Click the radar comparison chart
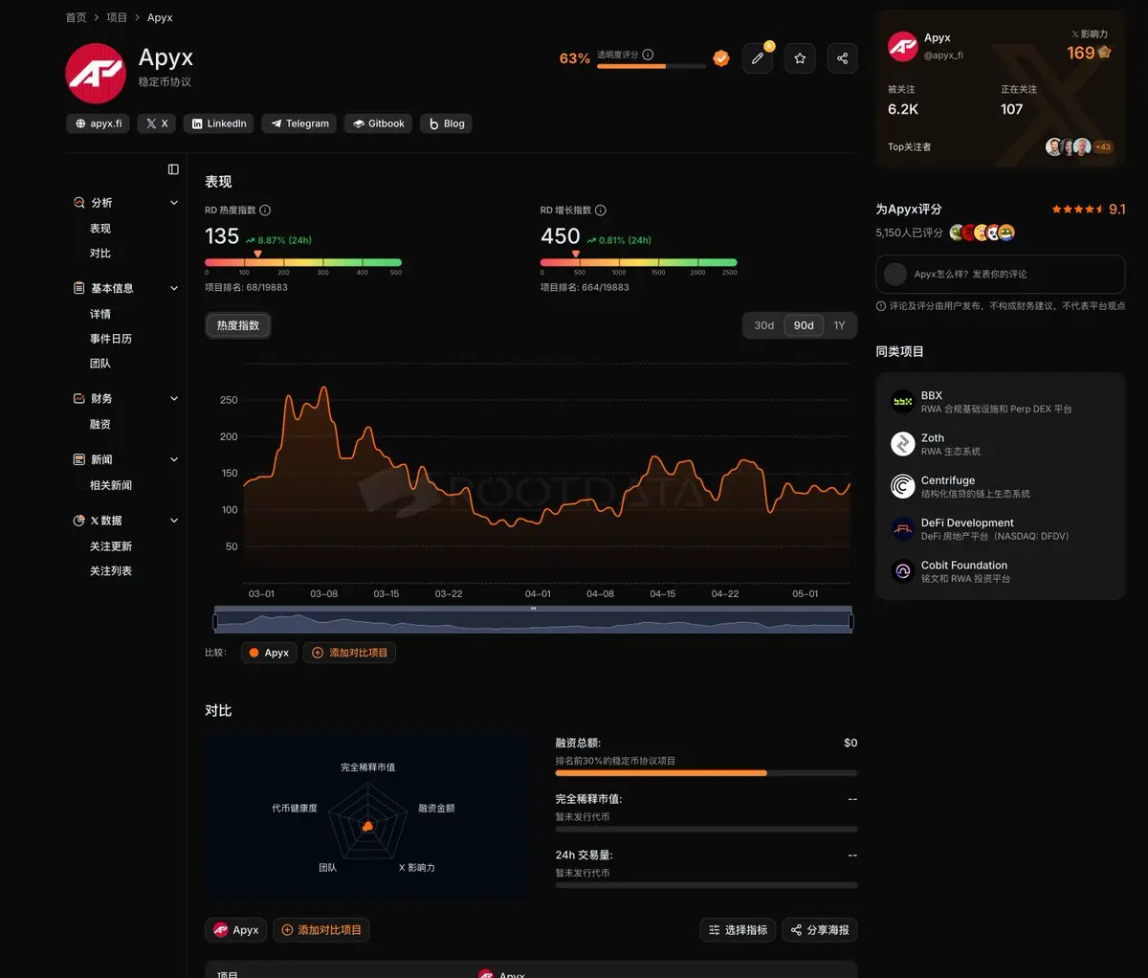This screenshot has width=1148, height=978. click(368, 816)
